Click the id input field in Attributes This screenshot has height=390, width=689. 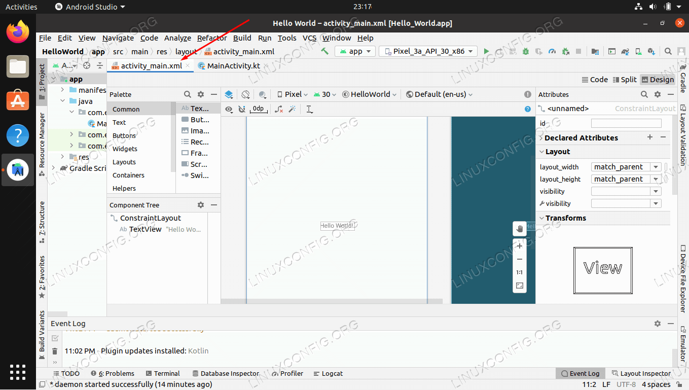(626, 123)
